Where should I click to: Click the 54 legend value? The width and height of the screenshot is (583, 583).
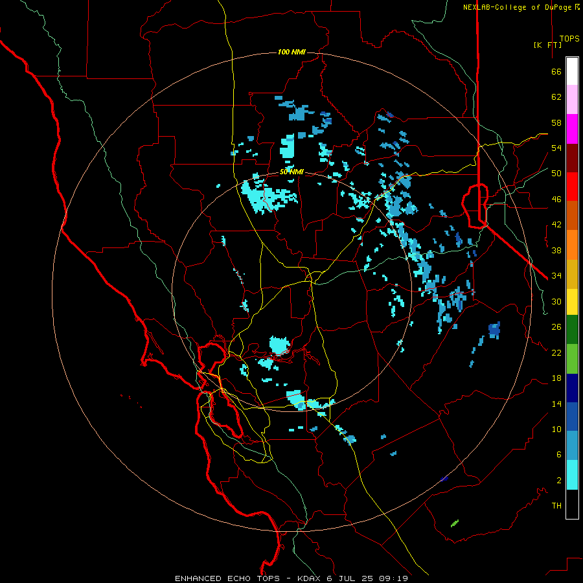pyautogui.click(x=556, y=148)
